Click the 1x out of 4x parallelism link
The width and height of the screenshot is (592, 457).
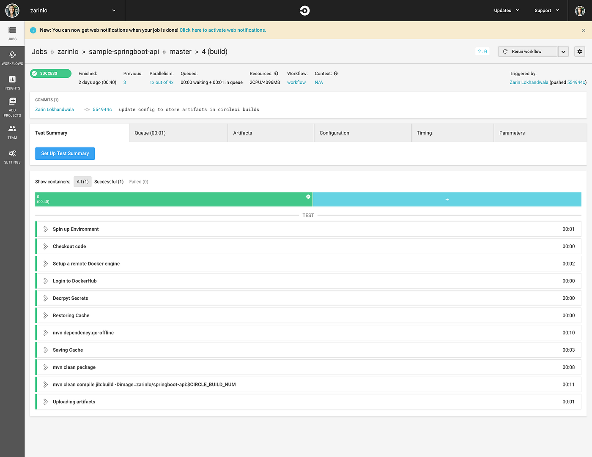(162, 82)
